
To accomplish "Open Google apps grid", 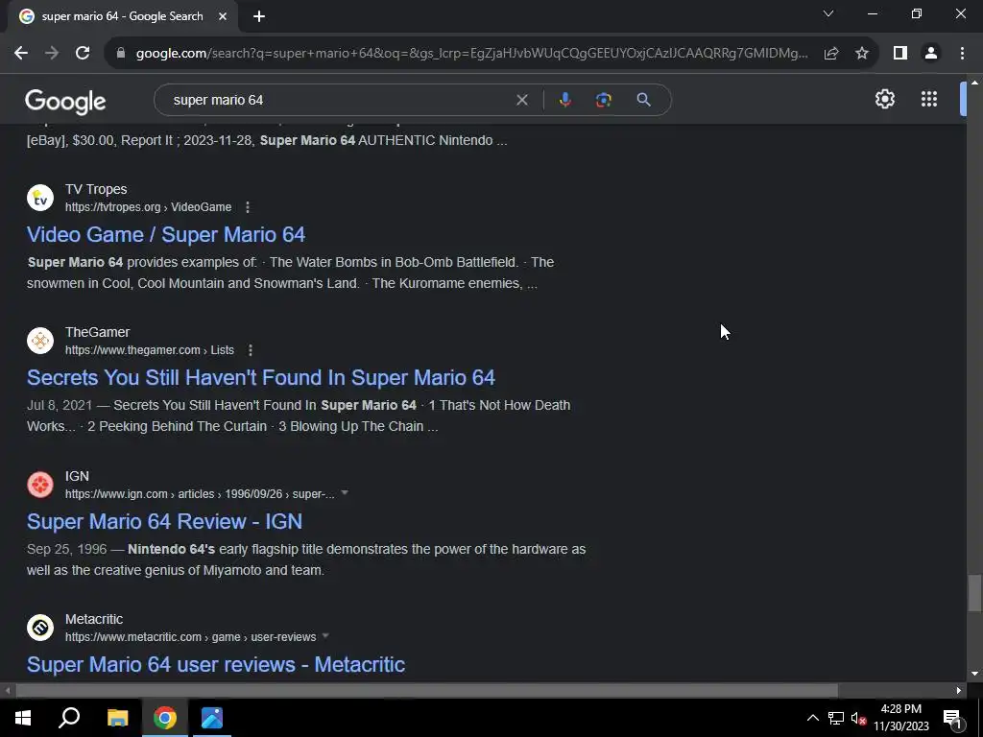I will pos(929,99).
